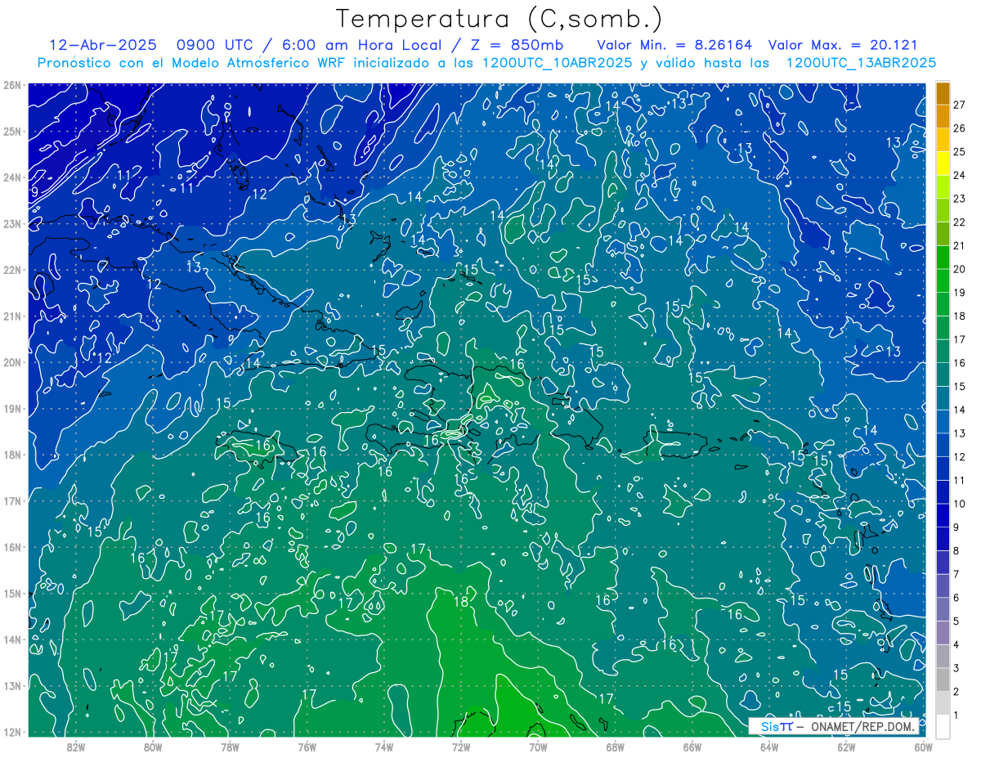Click the longitude axis label '76W'
981x758 pixels.
pyautogui.click(x=307, y=747)
